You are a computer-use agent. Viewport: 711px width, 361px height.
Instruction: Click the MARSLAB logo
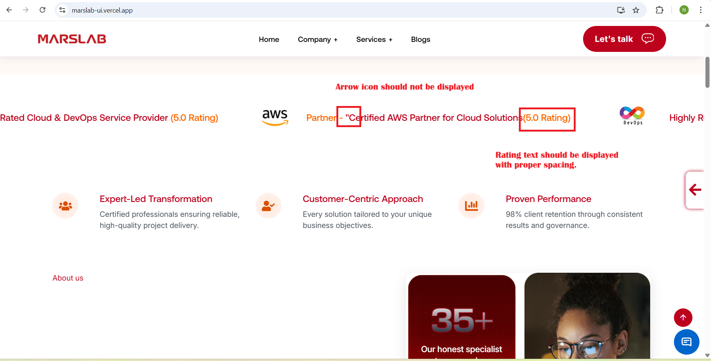(72, 39)
